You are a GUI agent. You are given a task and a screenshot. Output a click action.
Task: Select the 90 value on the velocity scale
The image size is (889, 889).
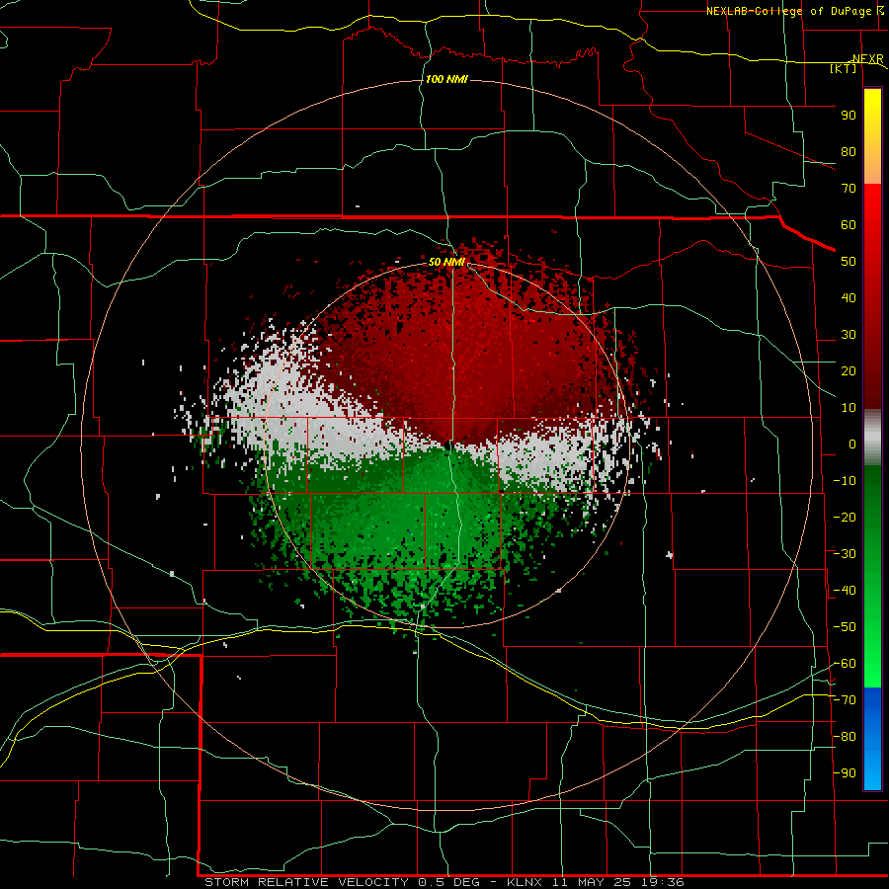(x=849, y=116)
